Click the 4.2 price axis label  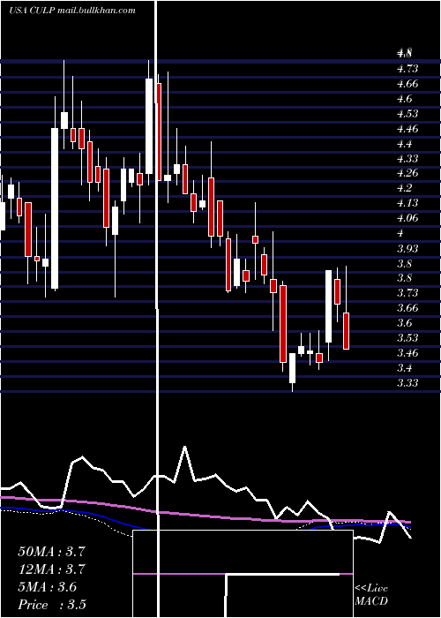pyautogui.click(x=405, y=188)
